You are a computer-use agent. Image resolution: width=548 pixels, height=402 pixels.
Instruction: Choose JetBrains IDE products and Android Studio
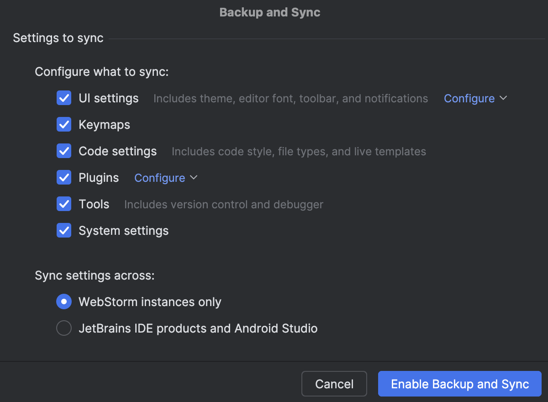pyautogui.click(x=64, y=328)
